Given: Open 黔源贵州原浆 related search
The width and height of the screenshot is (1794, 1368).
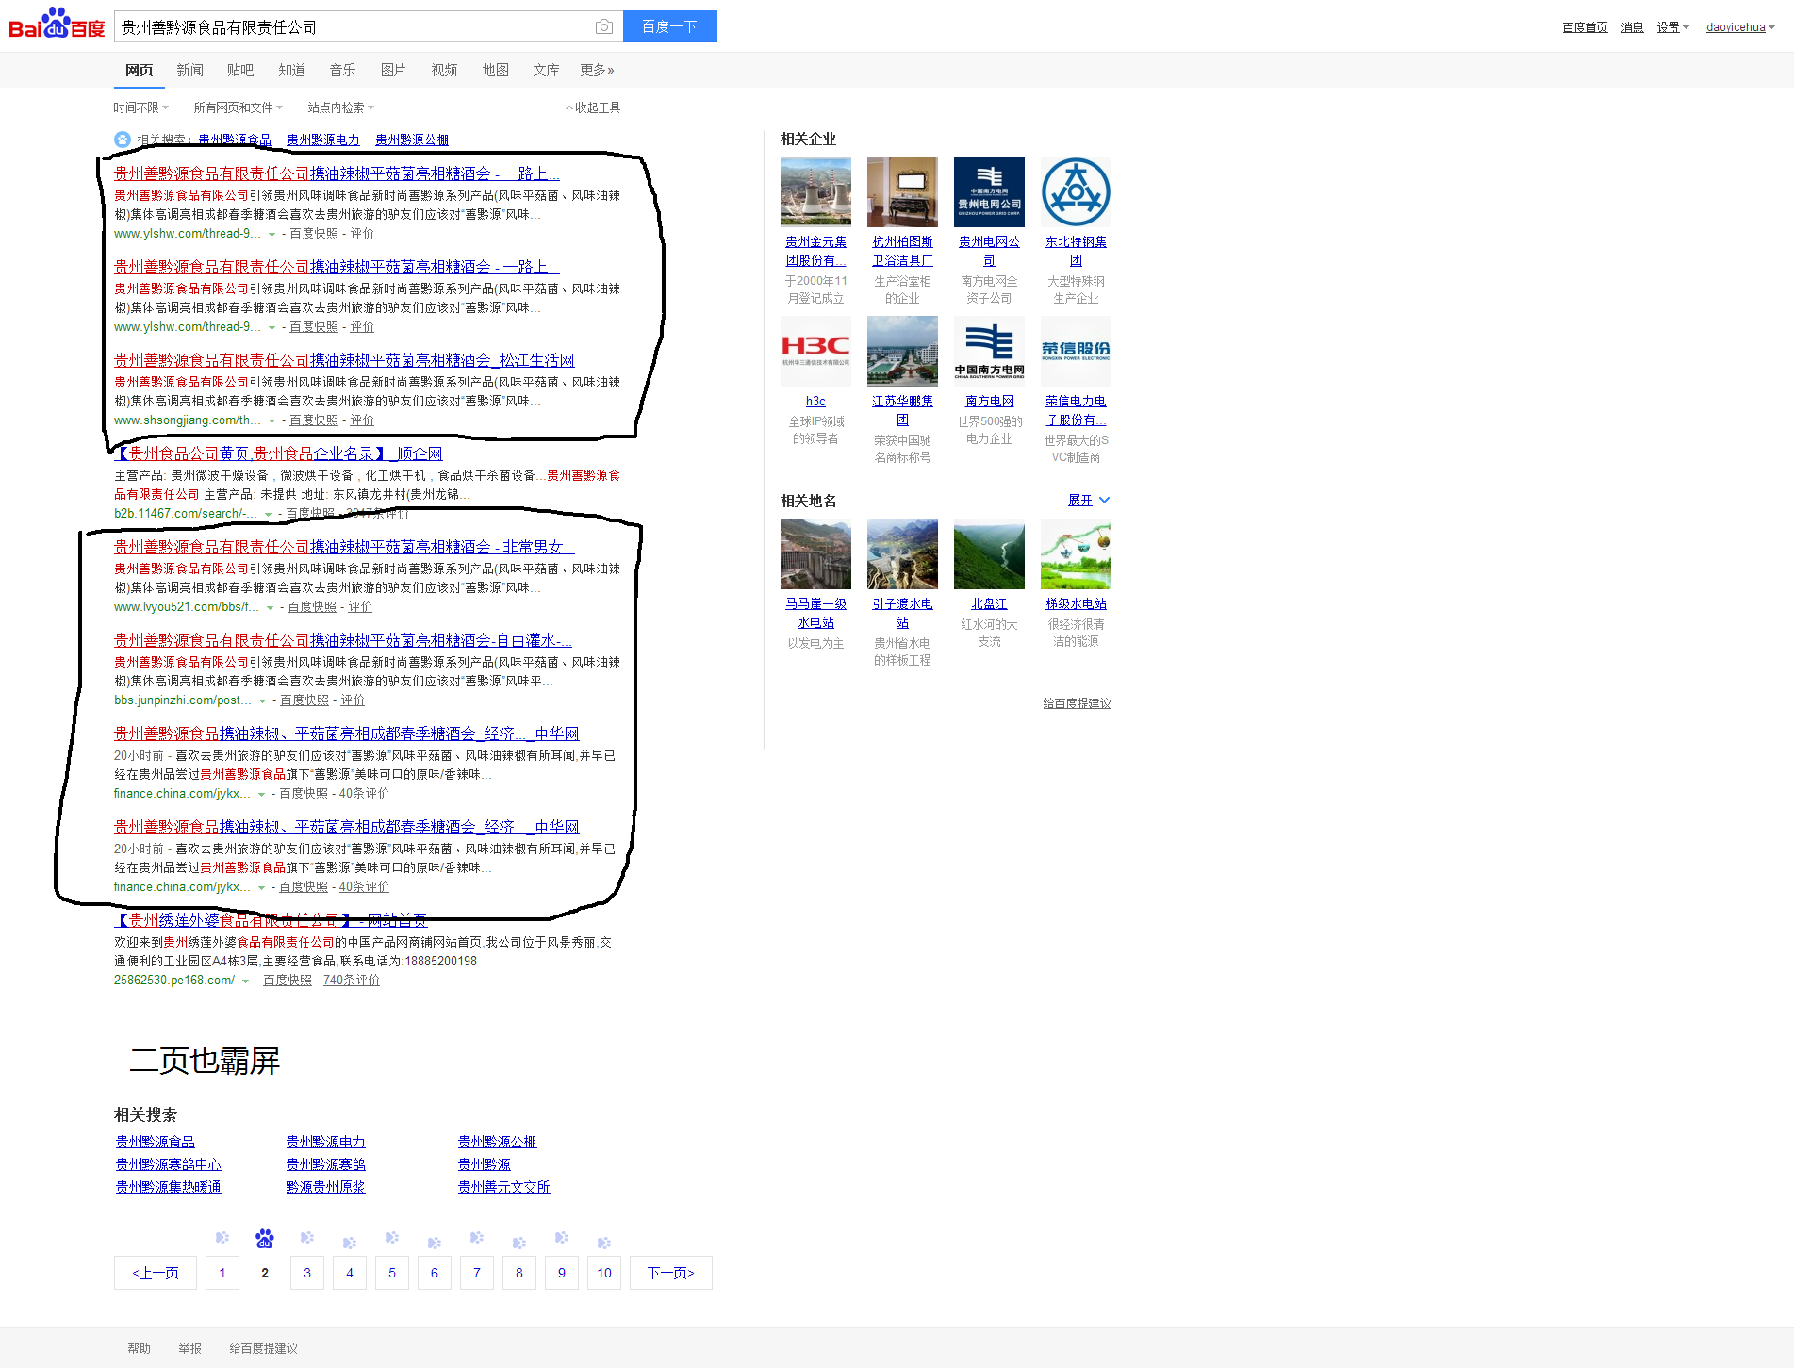Looking at the screenshot, I should pyautogui.click(x=325, y=1187).
